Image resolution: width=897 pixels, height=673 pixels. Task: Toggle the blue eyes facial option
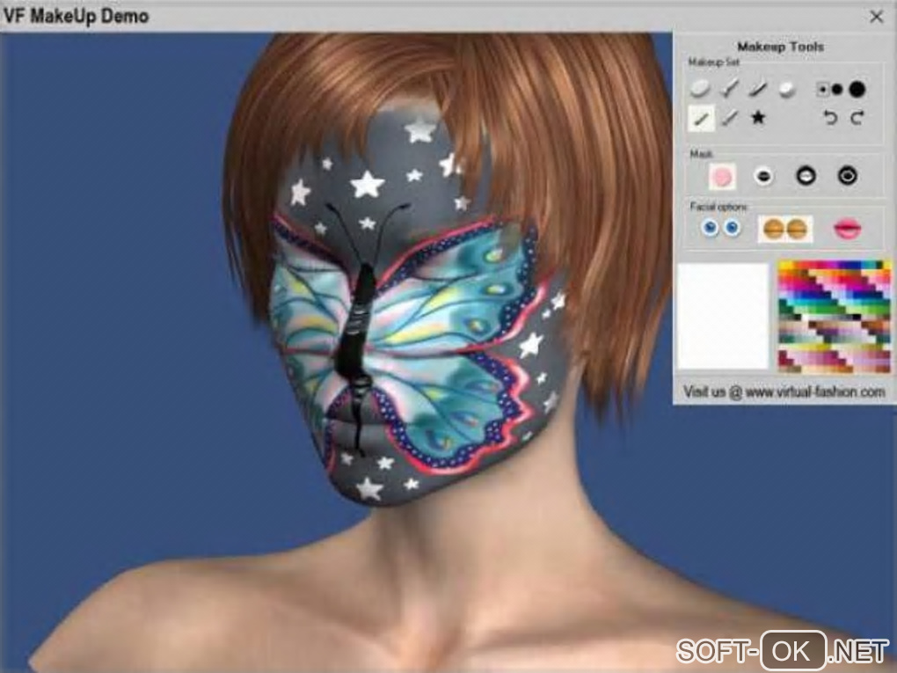click(x=721, y=229)
